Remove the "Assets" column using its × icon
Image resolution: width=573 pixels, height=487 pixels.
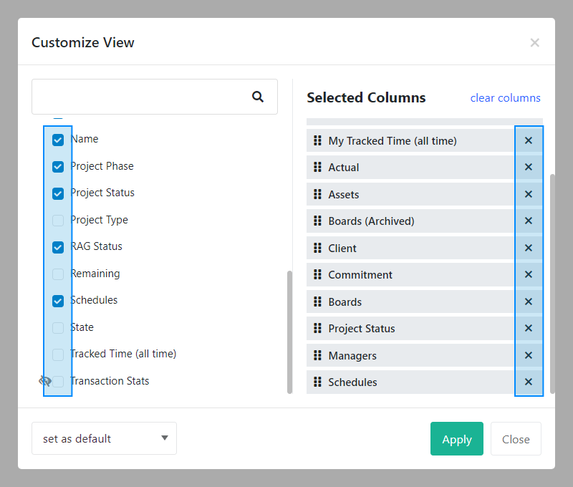click(x=529, y=194)
